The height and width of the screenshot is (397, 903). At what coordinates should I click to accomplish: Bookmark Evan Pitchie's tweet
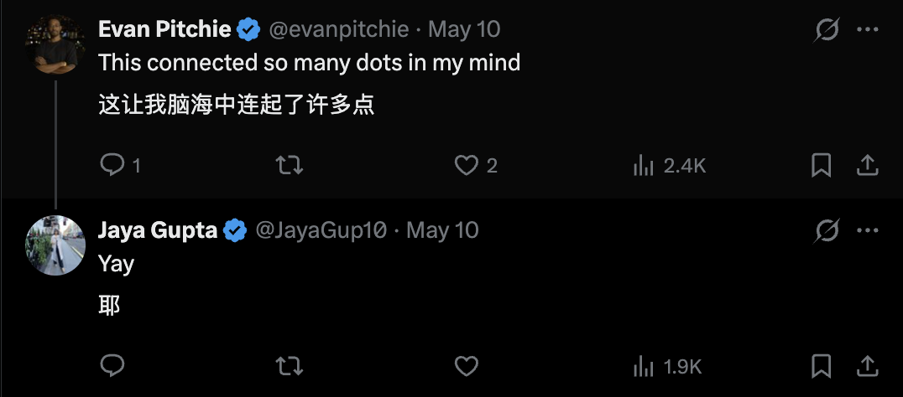(x=822, y=166)
